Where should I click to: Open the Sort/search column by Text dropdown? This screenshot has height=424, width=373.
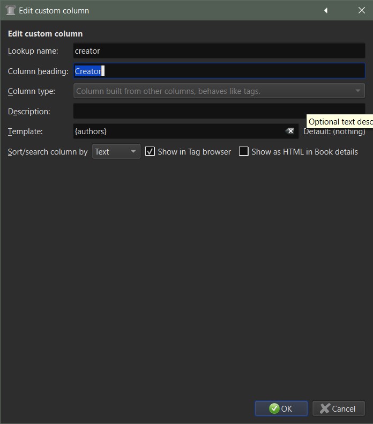point(116,151)
